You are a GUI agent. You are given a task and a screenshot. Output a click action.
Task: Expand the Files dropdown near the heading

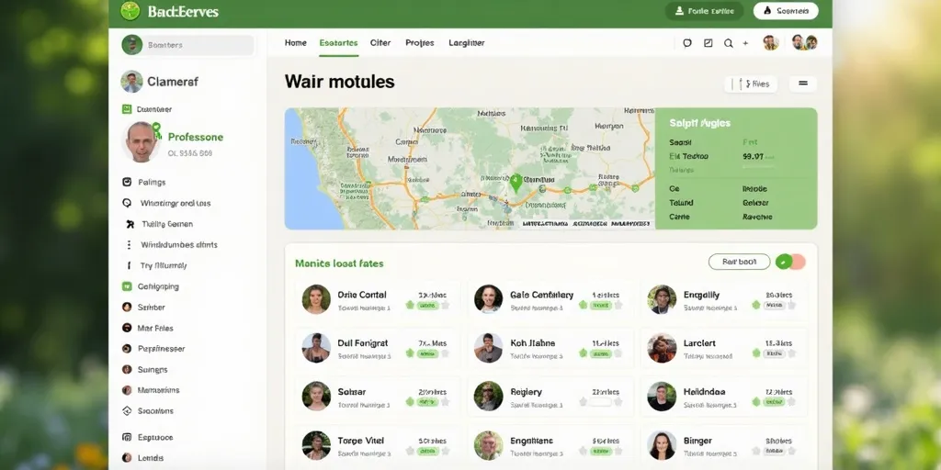[x=751, y=84]
